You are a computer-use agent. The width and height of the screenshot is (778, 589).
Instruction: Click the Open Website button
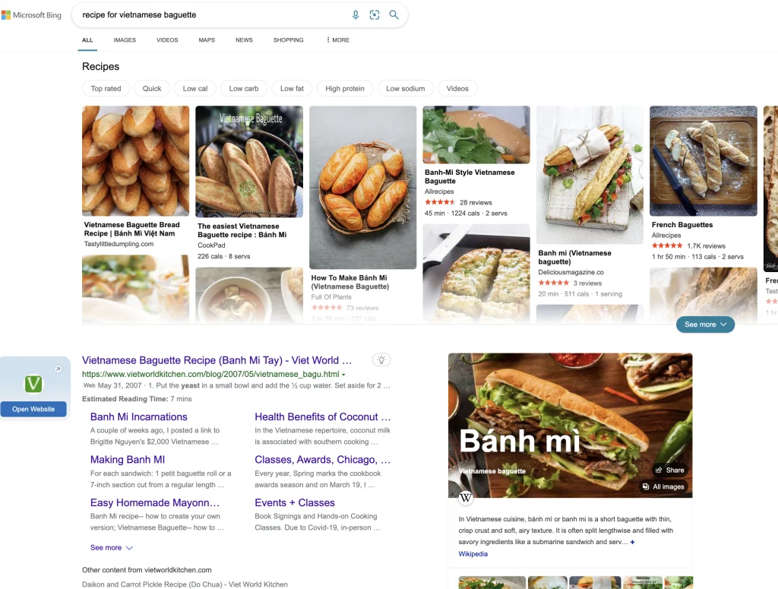click(x=33, y=409)
